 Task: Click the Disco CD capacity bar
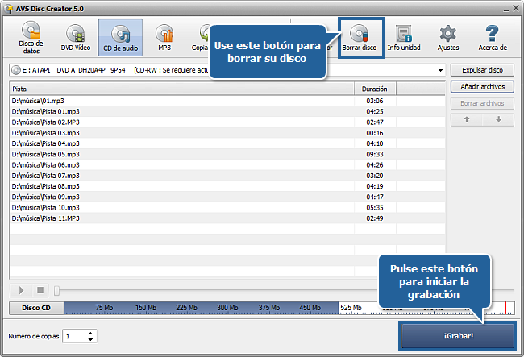point(289,308)
